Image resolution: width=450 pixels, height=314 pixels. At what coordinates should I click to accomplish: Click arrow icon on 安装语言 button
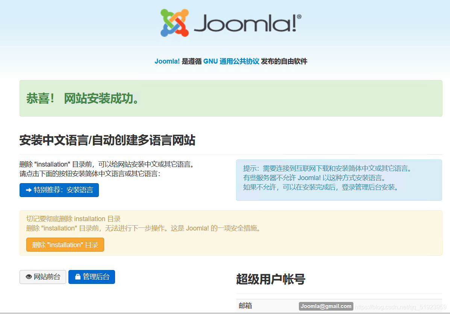click(29, 190)
